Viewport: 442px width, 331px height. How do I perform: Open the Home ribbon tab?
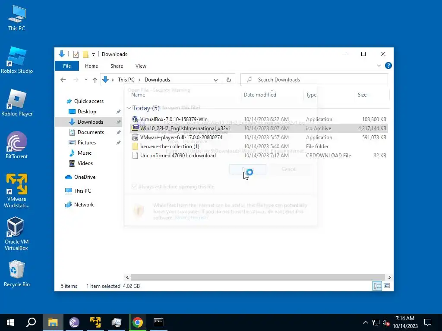[92, 66]
